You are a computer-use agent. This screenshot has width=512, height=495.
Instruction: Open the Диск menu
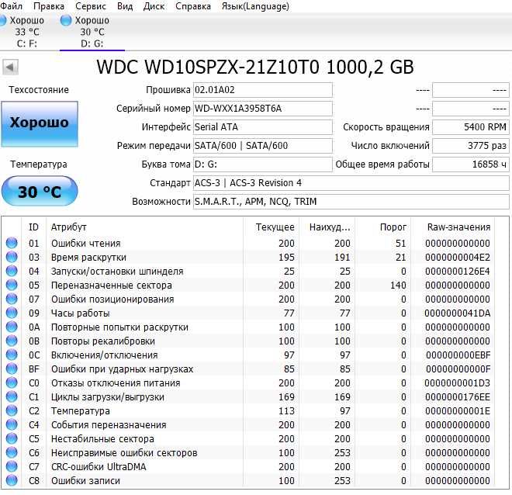(154, 6)
